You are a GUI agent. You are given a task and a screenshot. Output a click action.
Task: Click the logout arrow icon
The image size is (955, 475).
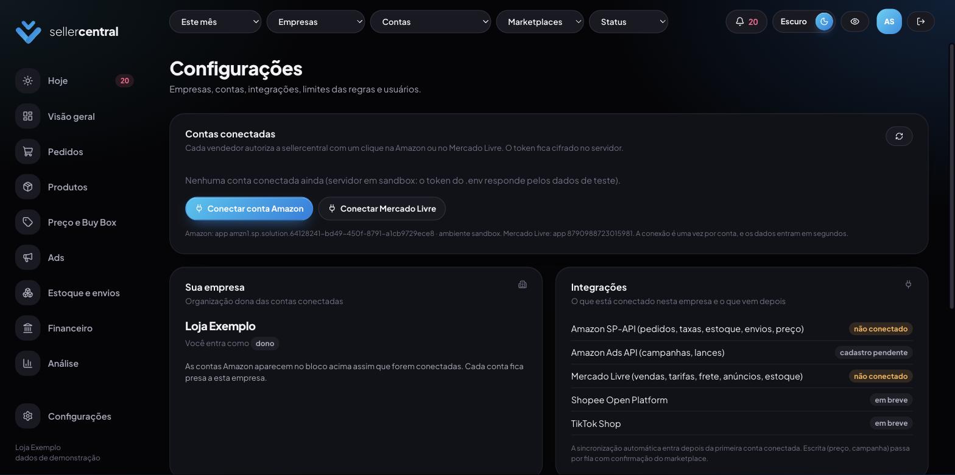pyautogui.click(x=921, y=22)
